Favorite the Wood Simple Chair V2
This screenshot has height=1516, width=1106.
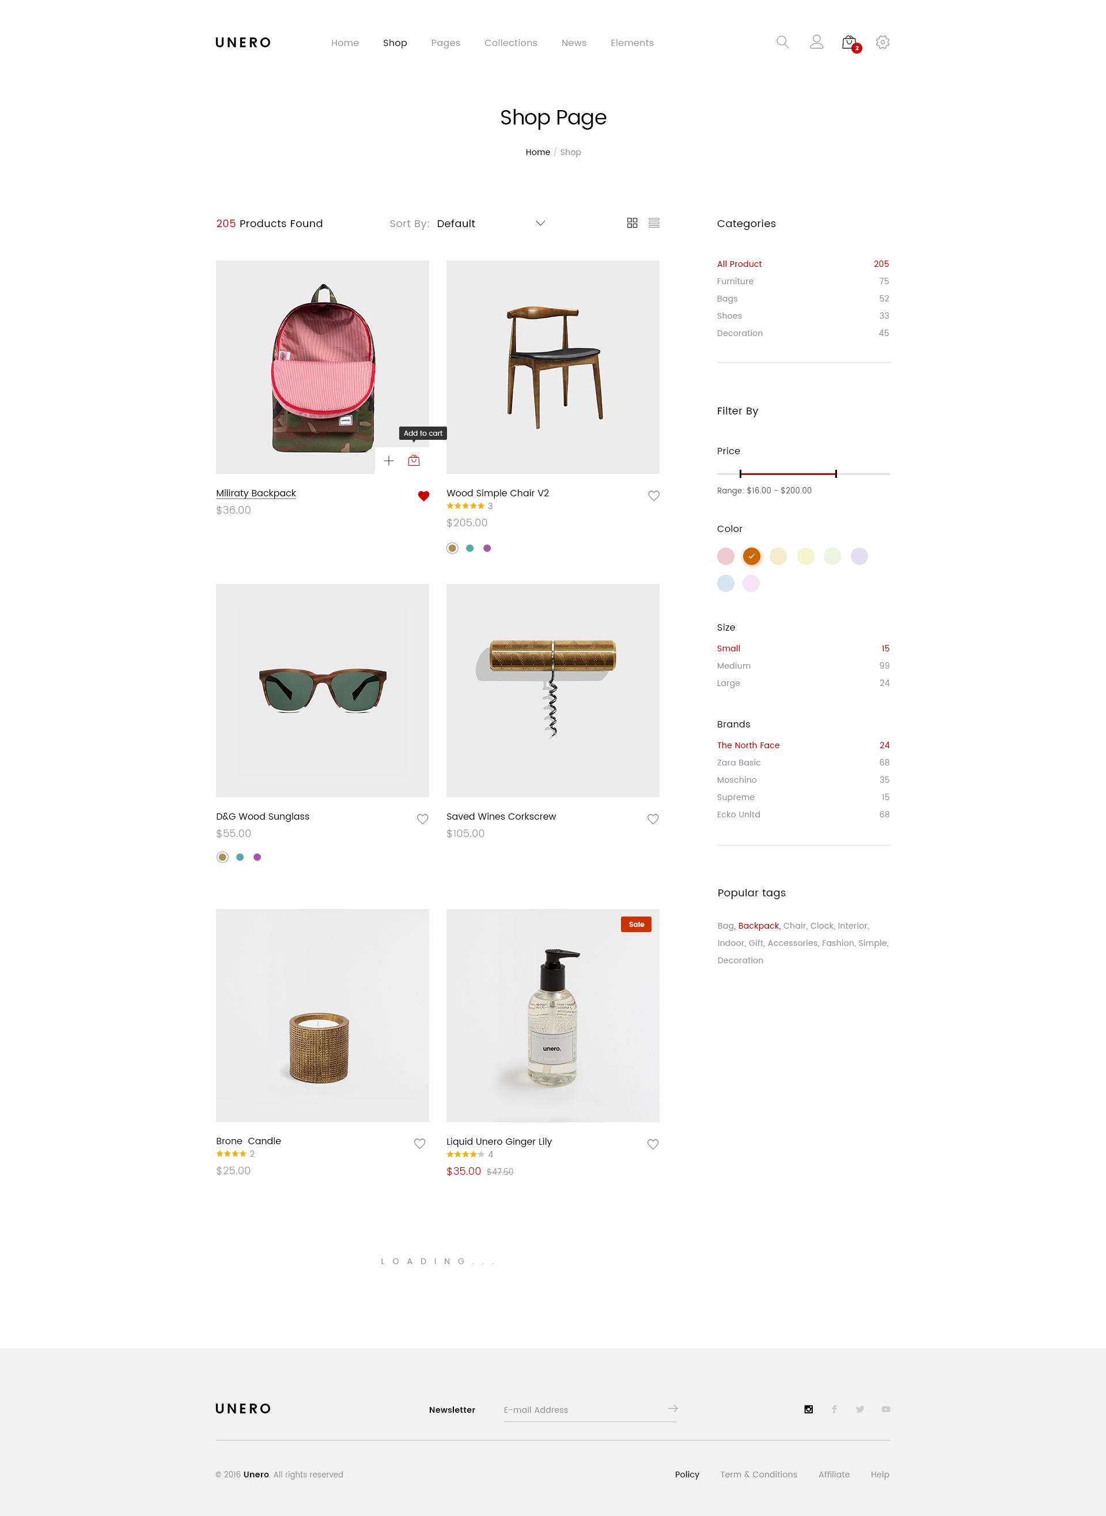pyautogui.click(x=653, y=496)
